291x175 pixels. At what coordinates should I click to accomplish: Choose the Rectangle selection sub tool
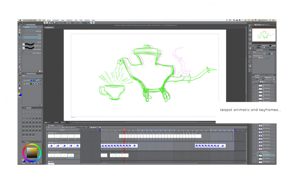tap(32, 31)
